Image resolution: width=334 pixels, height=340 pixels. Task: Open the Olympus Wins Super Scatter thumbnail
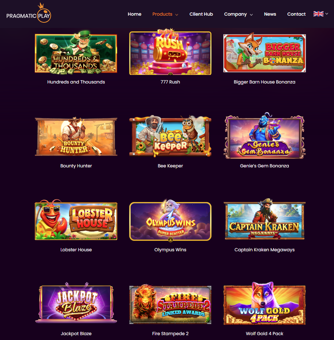pos(170,220)
